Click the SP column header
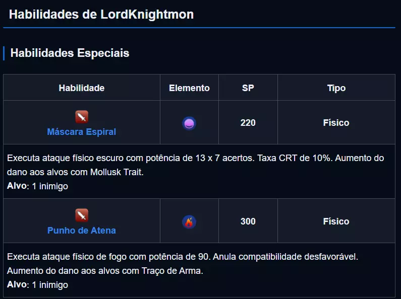This screenshot has height=299, width=401. coord(248,88)
